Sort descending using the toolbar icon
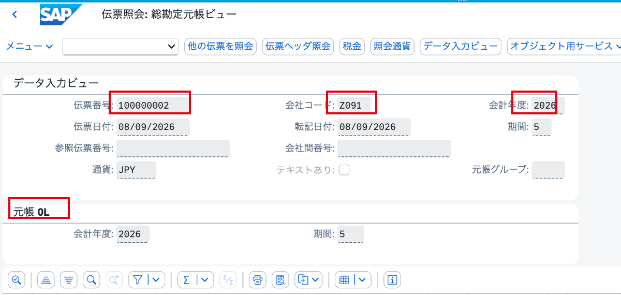621x295 pixels. pos(69,280)
